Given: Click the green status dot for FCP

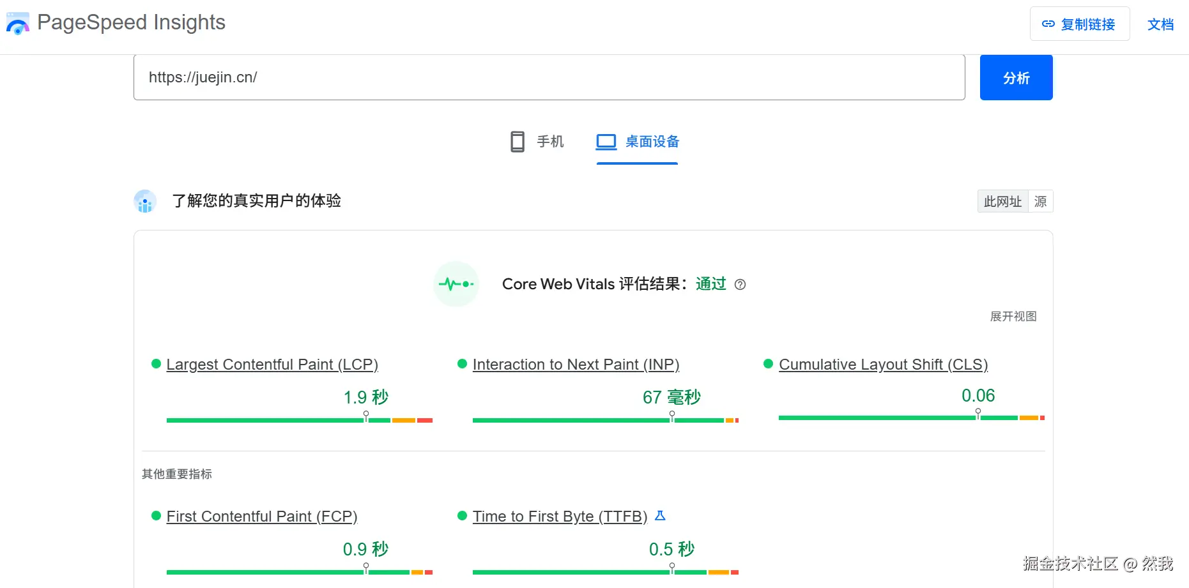Looking at the screenshot, I should coord(156,516).
